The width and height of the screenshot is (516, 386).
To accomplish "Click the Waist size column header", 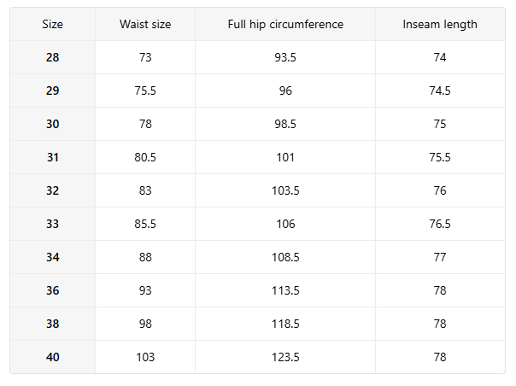I will 145,24.
